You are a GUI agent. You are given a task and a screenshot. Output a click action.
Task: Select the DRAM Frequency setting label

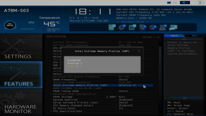[64, 80]
